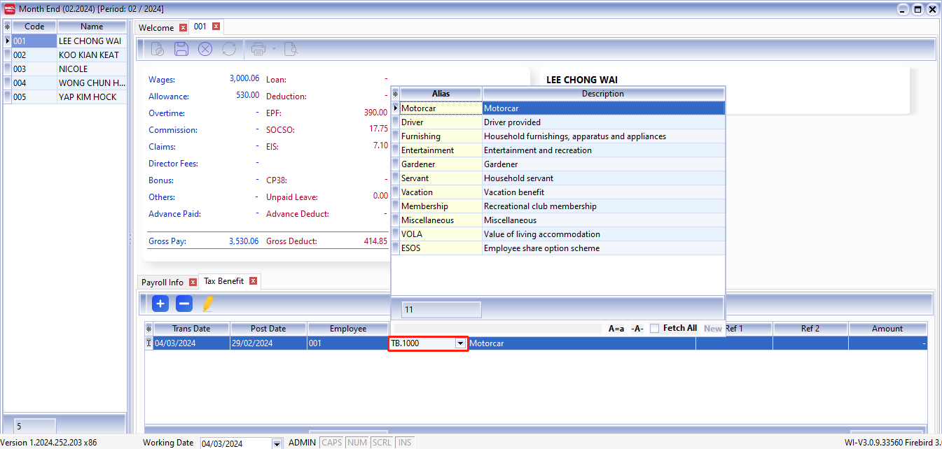Switch to the Welcome tab
This screenshot has height=449, width=942.
pos(156,27)
